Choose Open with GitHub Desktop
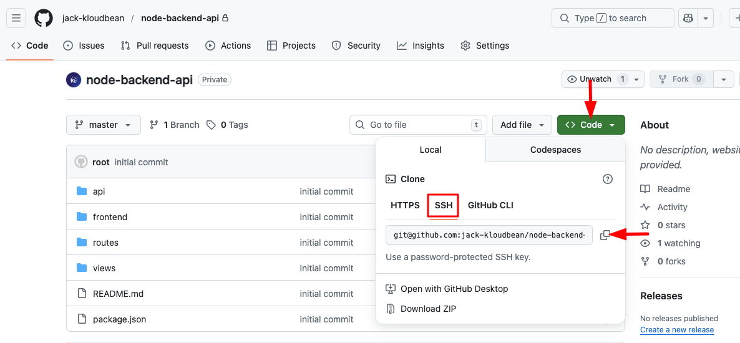 [447, 289]
